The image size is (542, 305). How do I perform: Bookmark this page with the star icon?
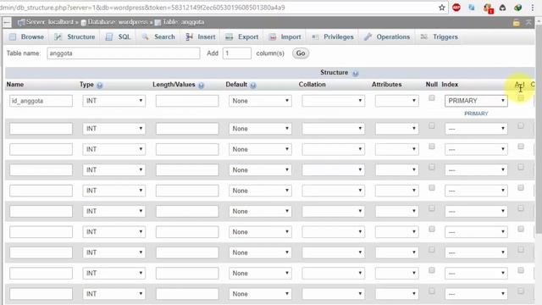[x=442, y=8]
